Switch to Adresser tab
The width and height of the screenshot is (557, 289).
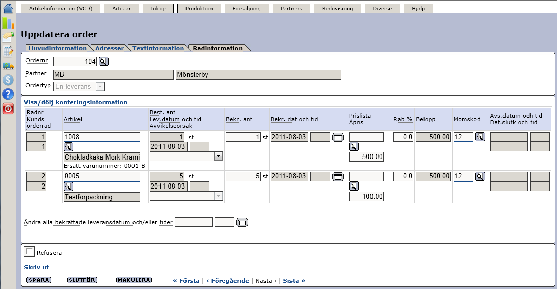coord(110,48)
